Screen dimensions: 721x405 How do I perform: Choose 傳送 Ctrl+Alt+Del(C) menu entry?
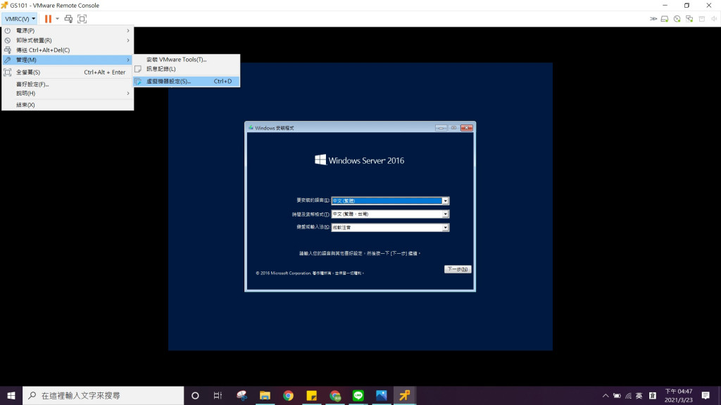click(68, 50)
